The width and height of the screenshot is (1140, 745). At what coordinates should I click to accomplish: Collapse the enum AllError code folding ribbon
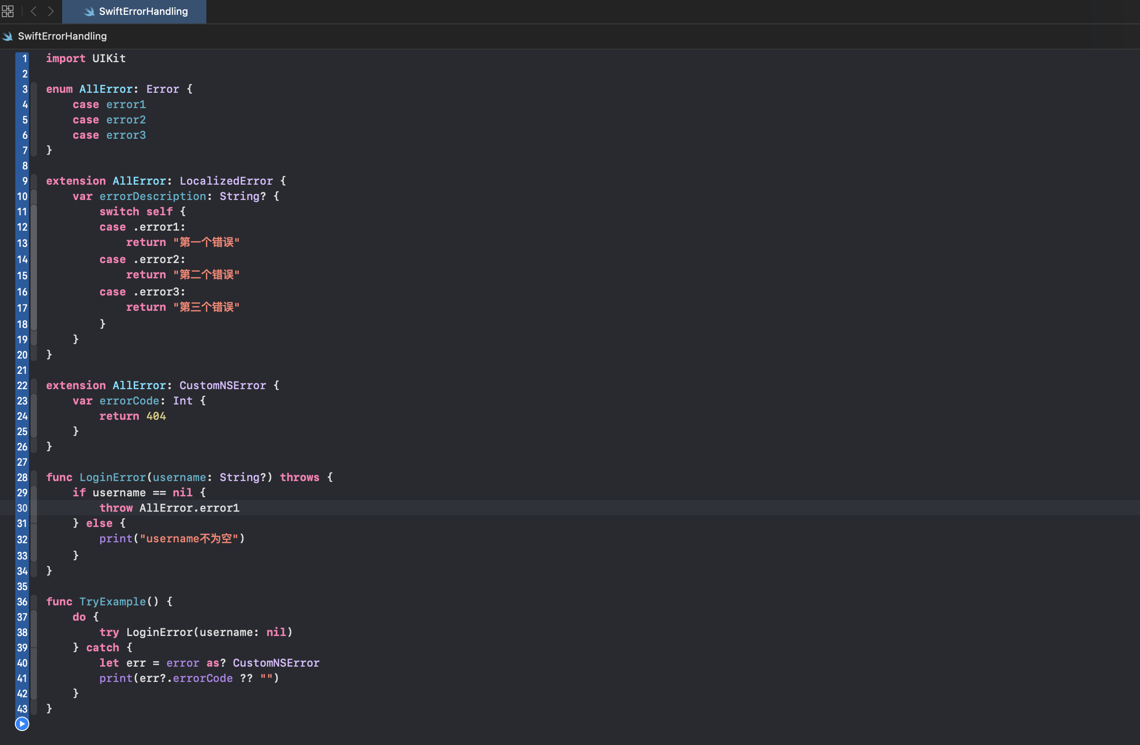pyautogui.click(x=34, y=120)
